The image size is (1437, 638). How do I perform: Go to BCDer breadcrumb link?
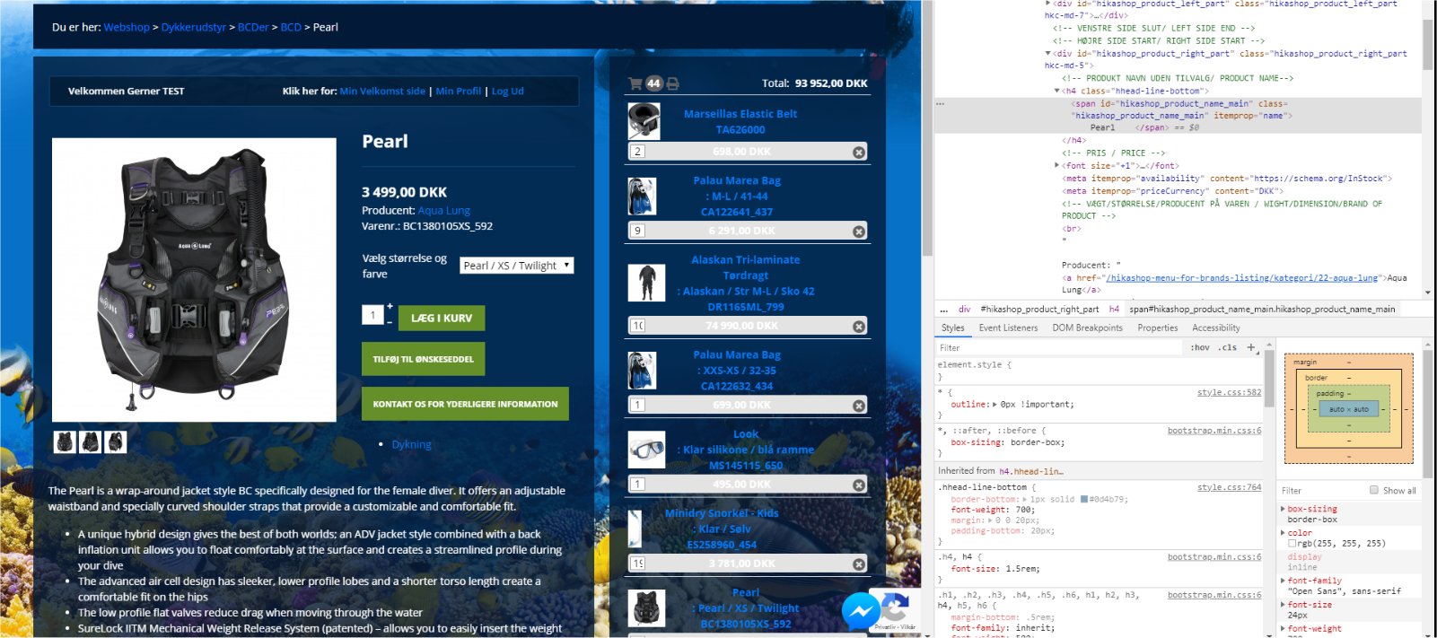(x=253, y=28)
